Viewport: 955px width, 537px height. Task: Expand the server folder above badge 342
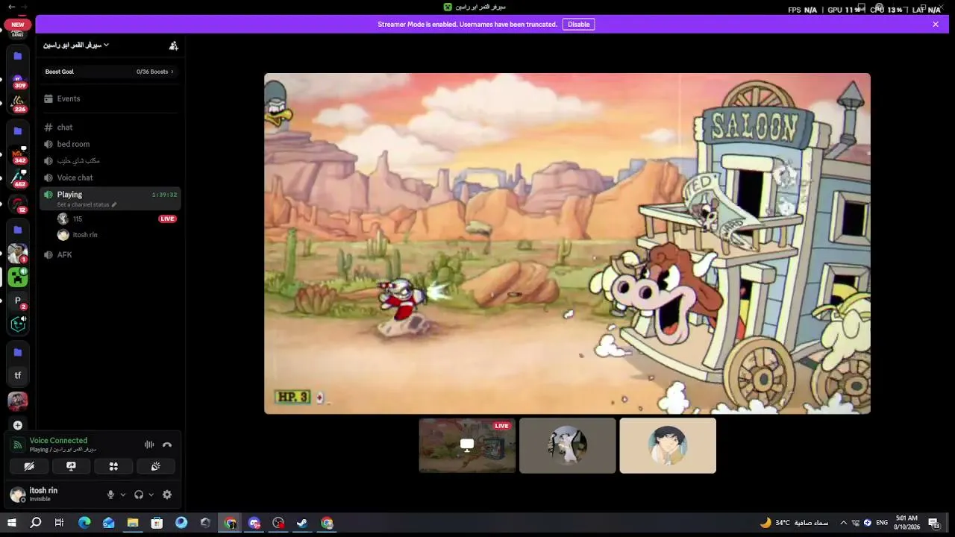18,131
